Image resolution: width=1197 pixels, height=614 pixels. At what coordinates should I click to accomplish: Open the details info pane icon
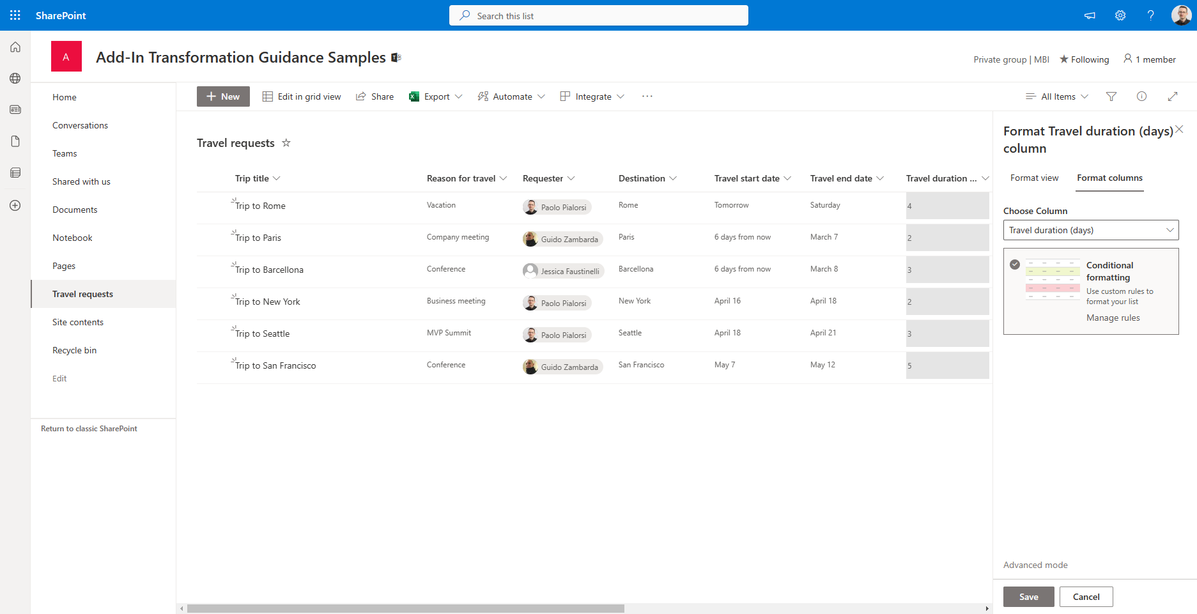pyautogui.click(x=1141, y=96)
